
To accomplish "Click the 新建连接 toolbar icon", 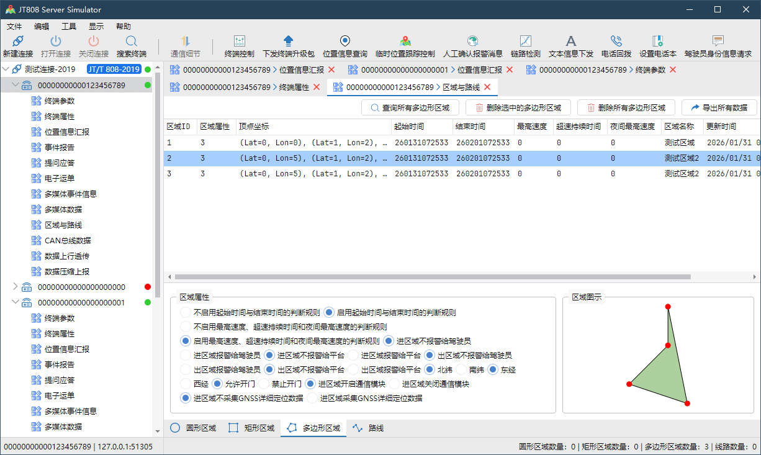I will click(x=17, y=42).
